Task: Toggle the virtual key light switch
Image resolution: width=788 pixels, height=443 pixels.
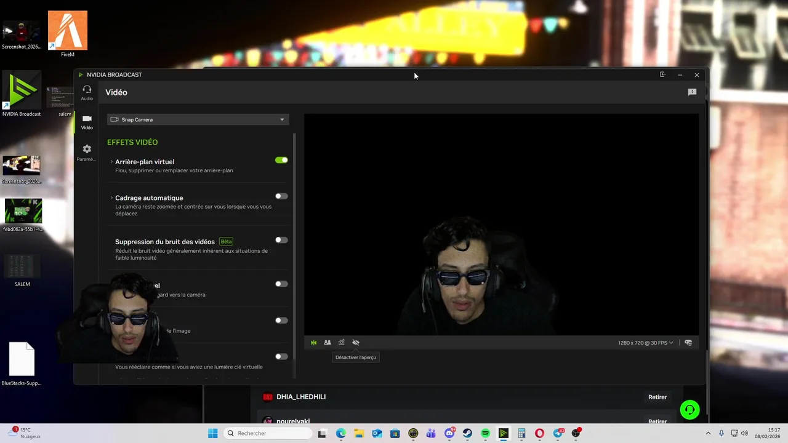Action: click(x=281, y=356)
